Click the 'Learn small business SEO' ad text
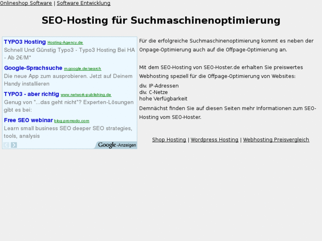The width and height of the screenshot is (322, 241). coord(68,132)
